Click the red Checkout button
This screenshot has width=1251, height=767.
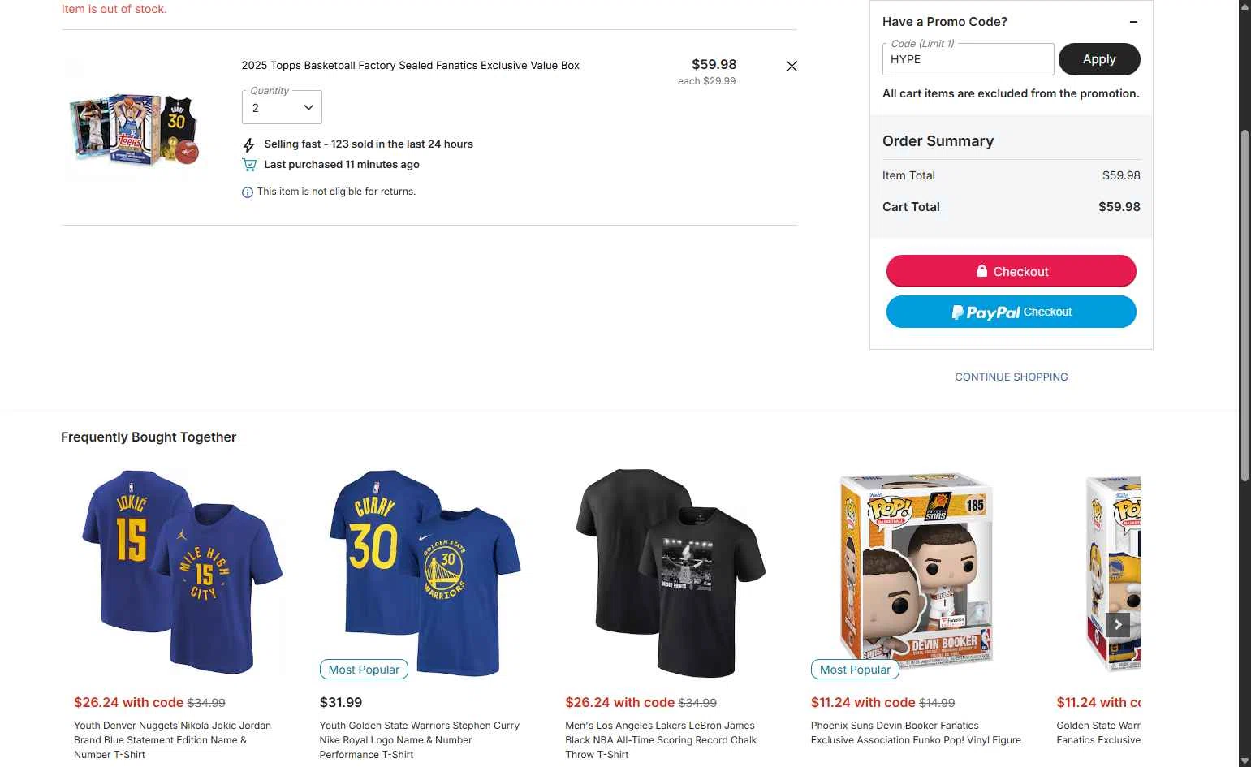click(1011, 271)
